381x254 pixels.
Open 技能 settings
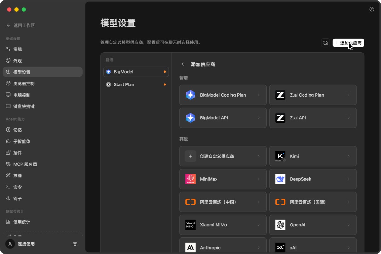click(43, 176)
